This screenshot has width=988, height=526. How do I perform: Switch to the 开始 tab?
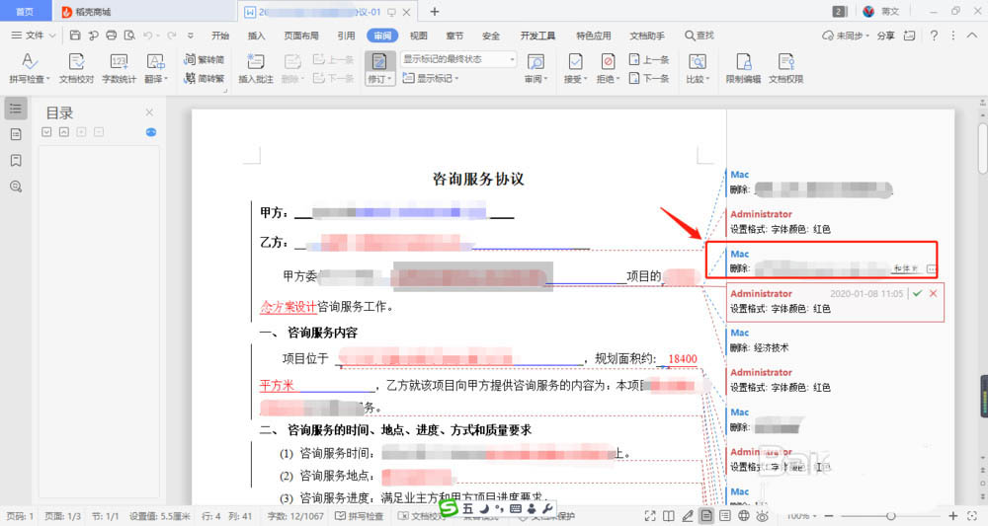point(220,36)
